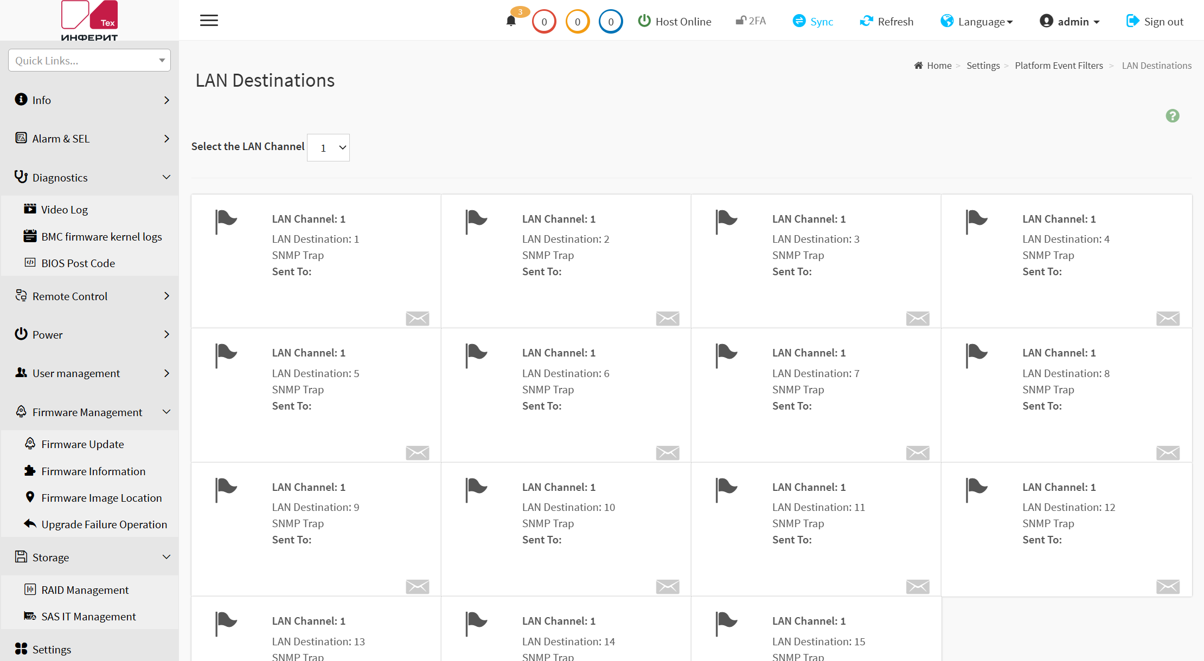Viewport: 1204px width, 661px height.
Task: Click the envelope icon on LAN Destination 8
Action: (x=1168, y=453)
